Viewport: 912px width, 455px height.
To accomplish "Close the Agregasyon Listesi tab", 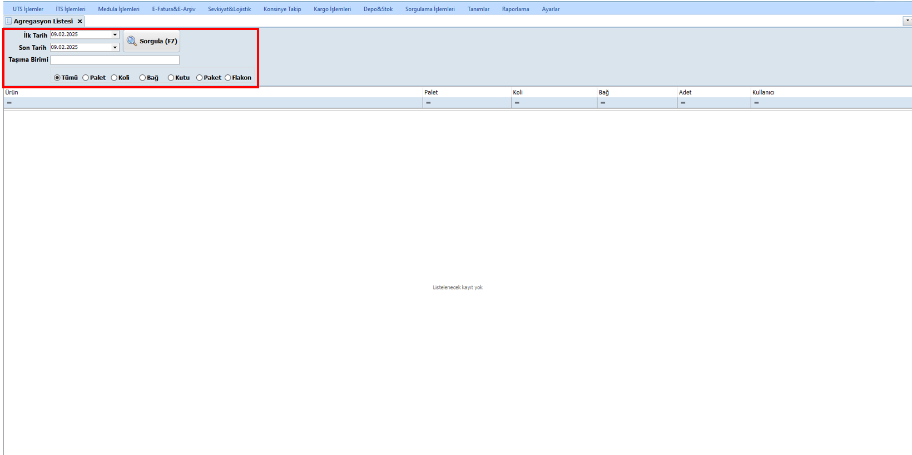I will [x=80, y=21].
